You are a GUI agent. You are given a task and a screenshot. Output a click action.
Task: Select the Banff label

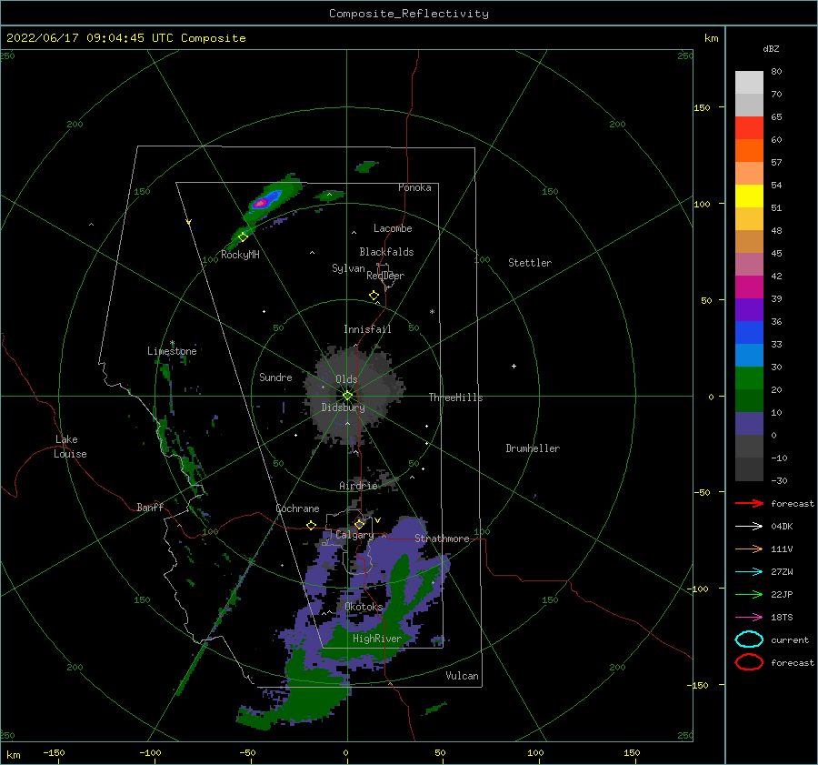point(150,507)
